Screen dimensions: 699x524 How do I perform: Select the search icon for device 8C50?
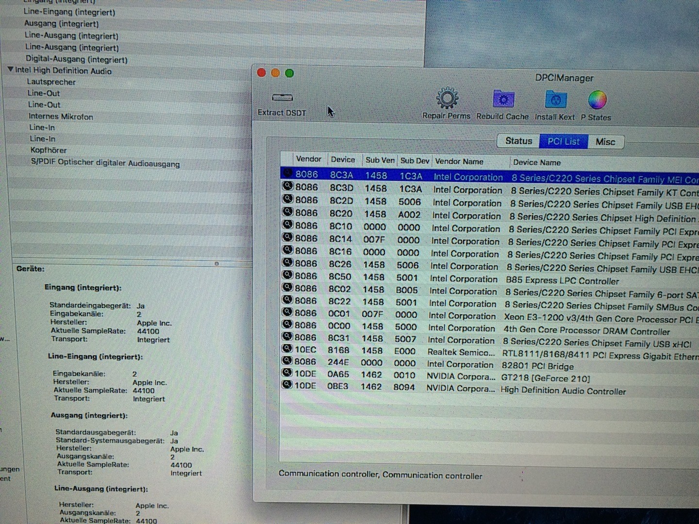(288, 275)
